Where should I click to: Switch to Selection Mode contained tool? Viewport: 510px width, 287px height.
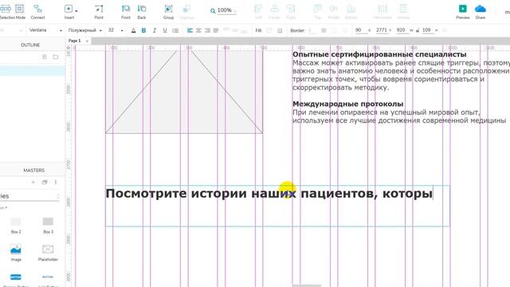19,9
